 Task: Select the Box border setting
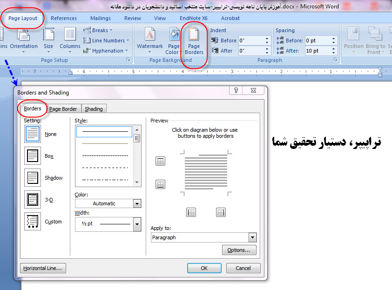[33, 156]
